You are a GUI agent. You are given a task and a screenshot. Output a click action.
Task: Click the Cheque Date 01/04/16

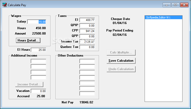(120, 23)
